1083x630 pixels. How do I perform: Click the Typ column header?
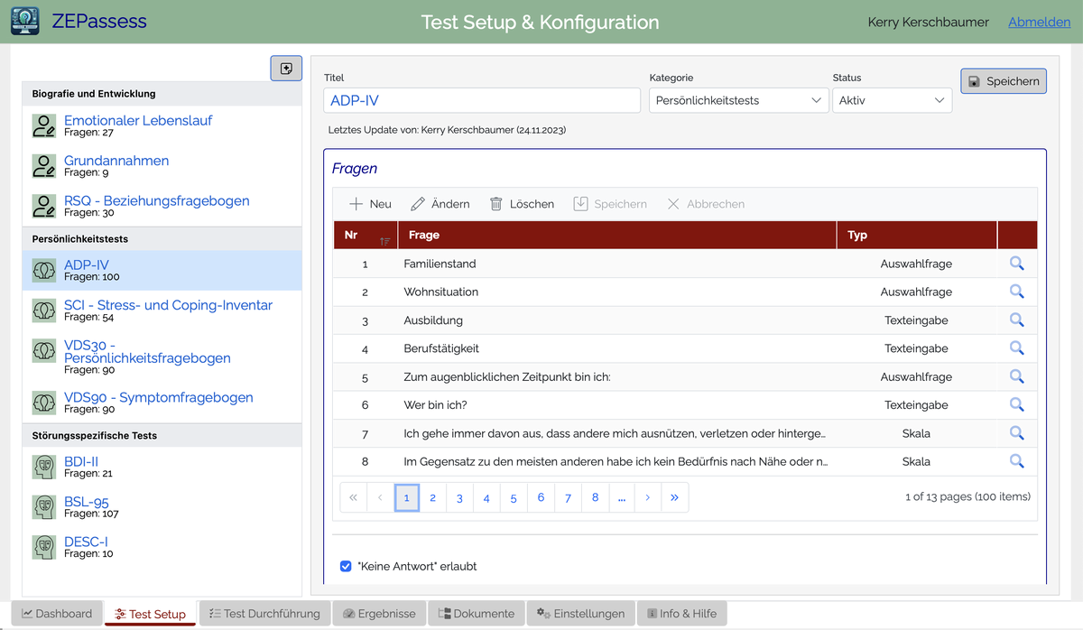click(x=917, y=235)
